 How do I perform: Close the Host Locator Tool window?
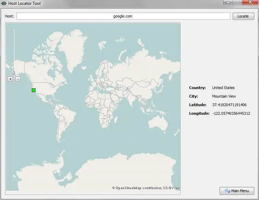pos(250,2)
